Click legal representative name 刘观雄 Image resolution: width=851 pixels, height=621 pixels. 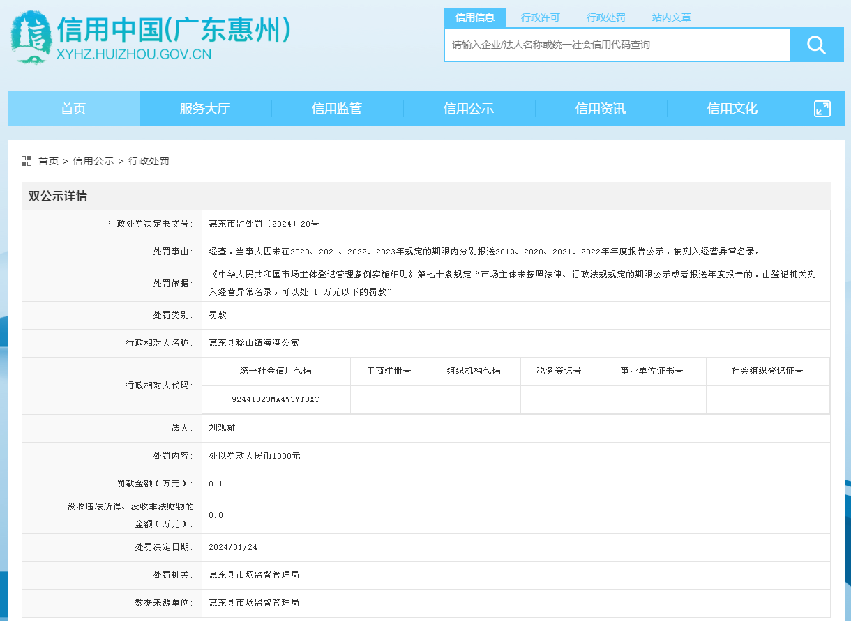point(223,428)
